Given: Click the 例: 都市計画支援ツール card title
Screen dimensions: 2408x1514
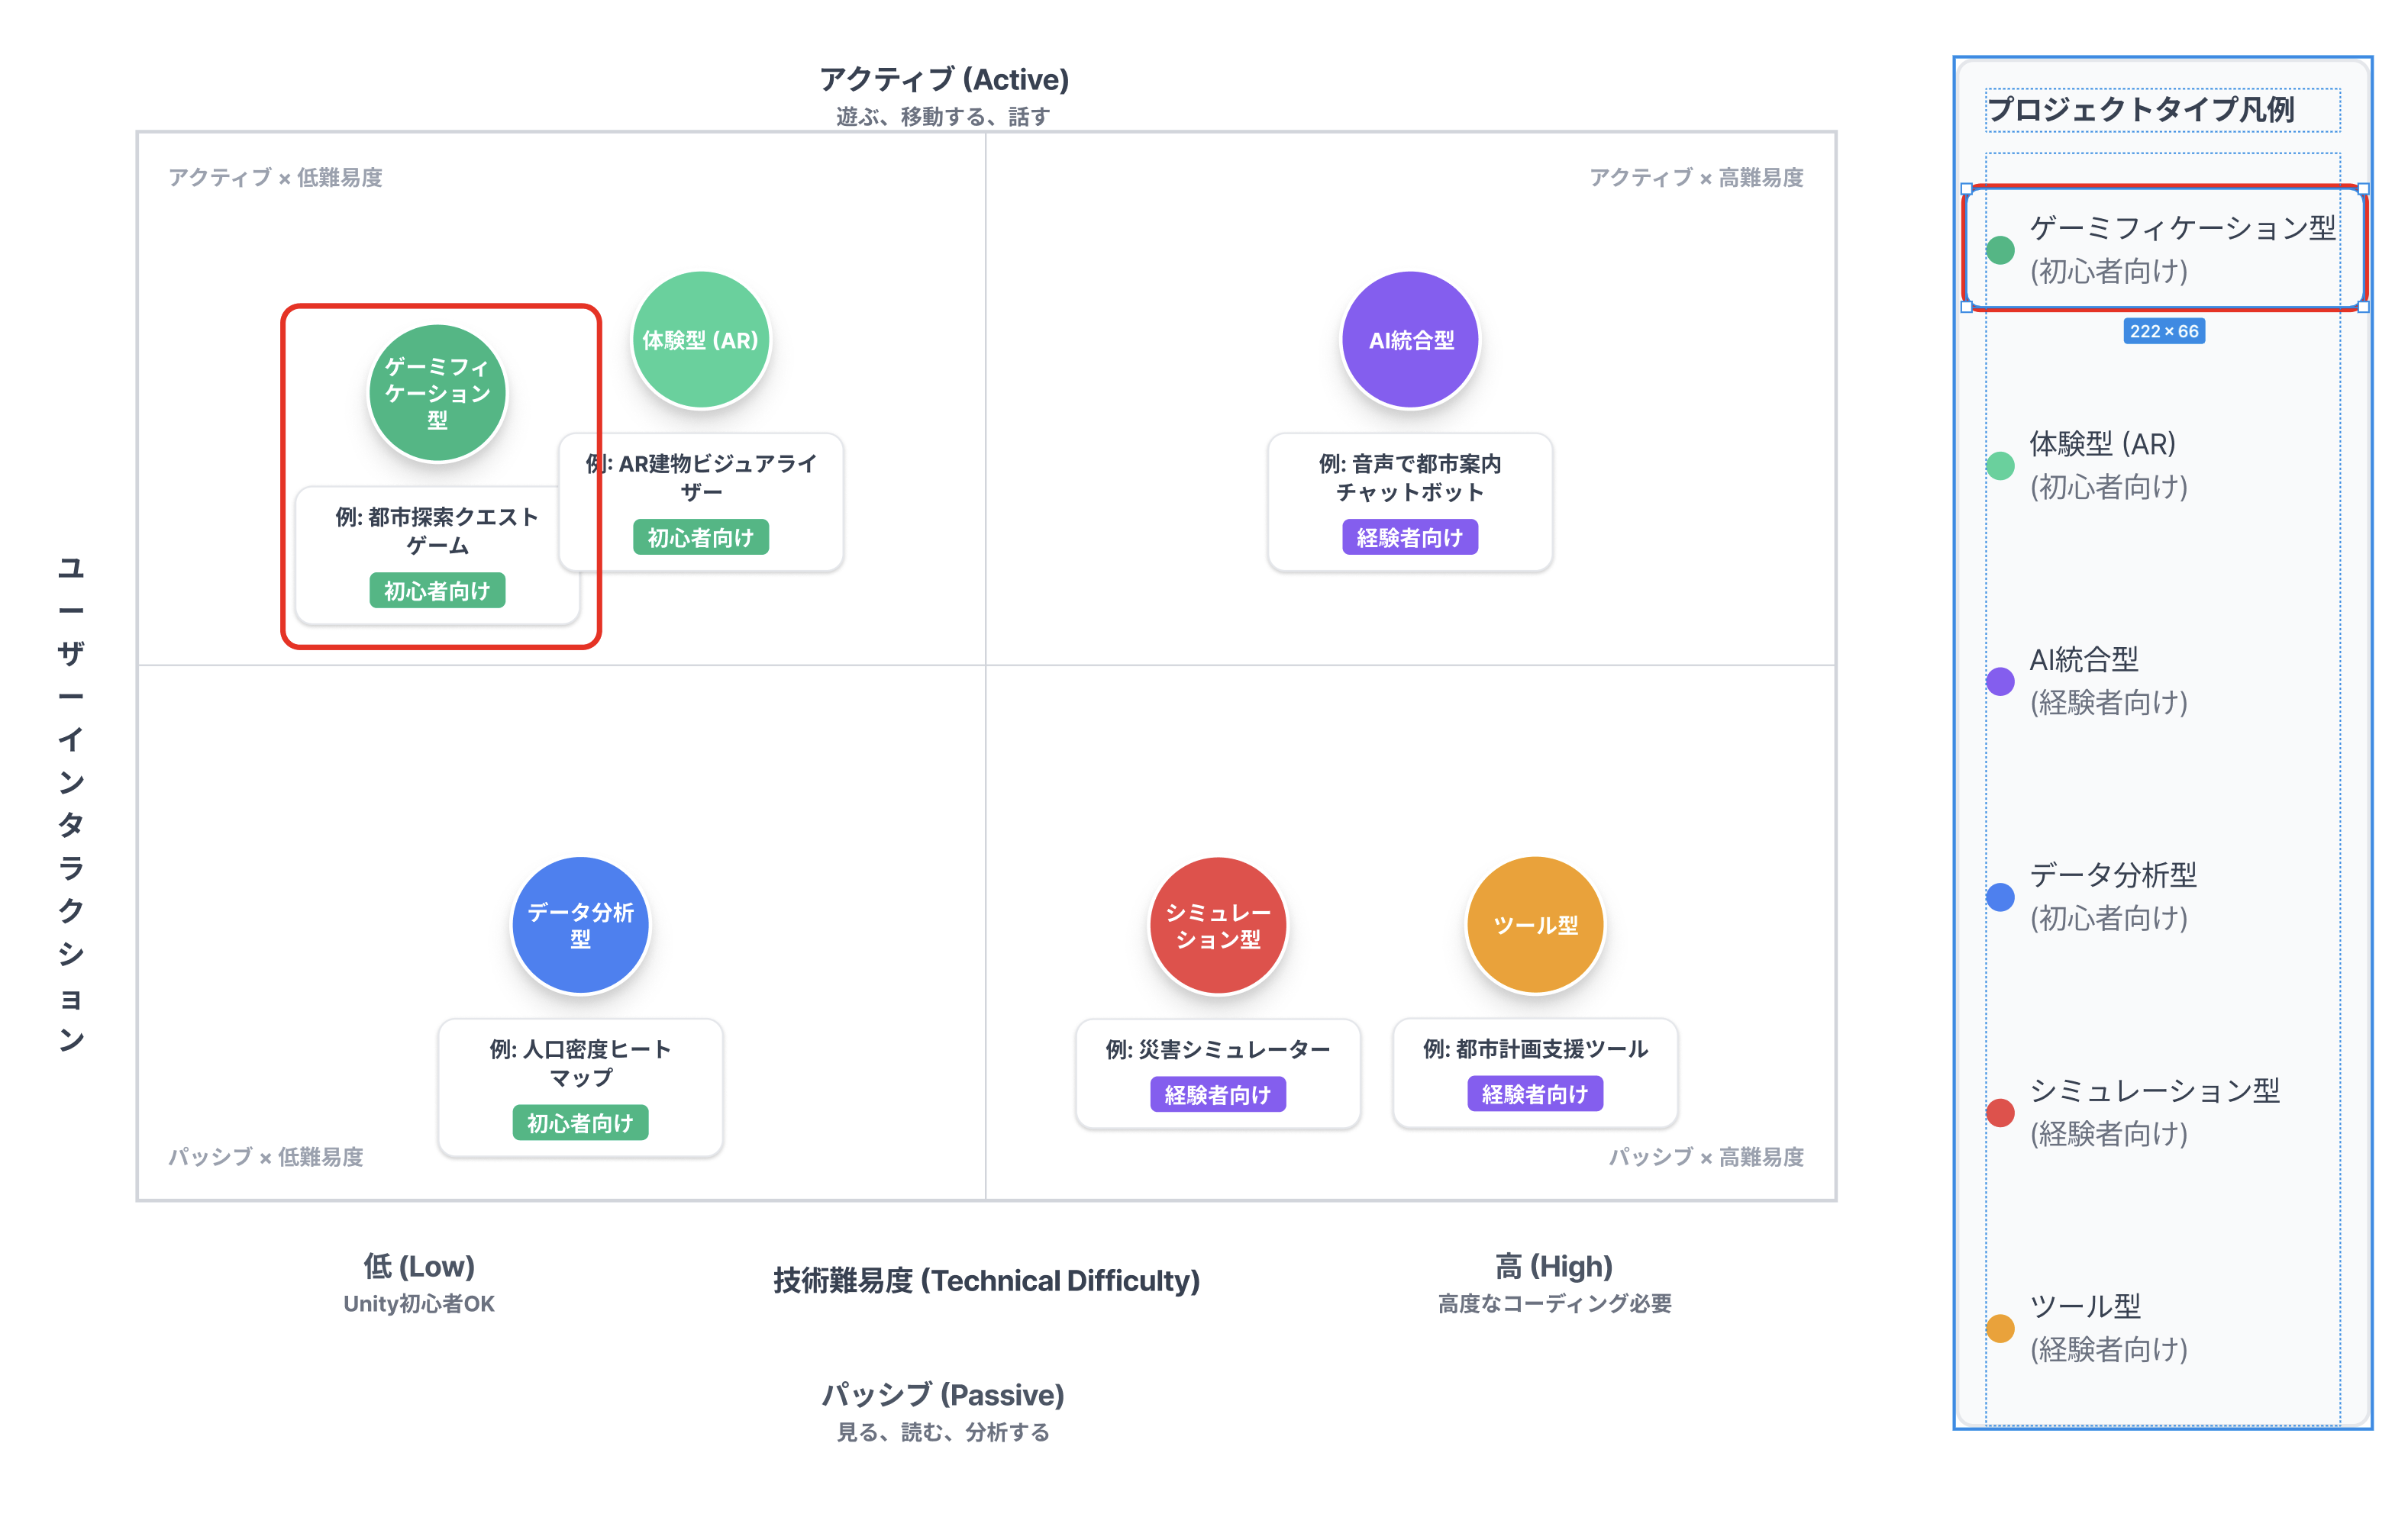Looking at the screenshot, I should click(1535, 1049).
